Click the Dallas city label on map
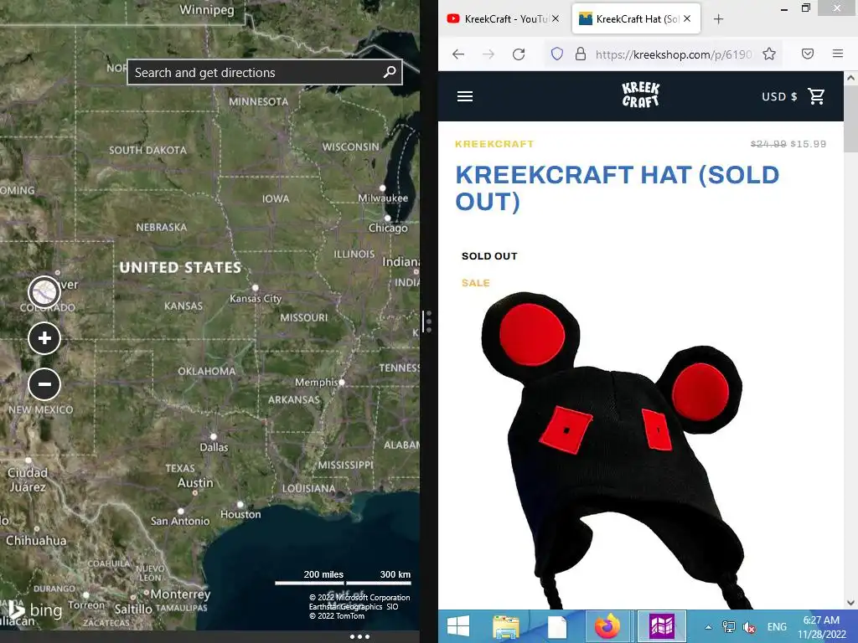The width and height of the screenshot is (858, 643). coord(214,447)
